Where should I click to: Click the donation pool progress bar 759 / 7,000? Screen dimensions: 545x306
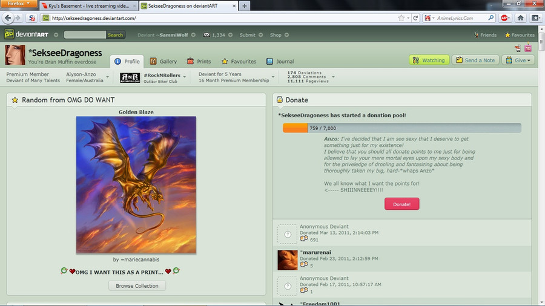pos(402,128)
